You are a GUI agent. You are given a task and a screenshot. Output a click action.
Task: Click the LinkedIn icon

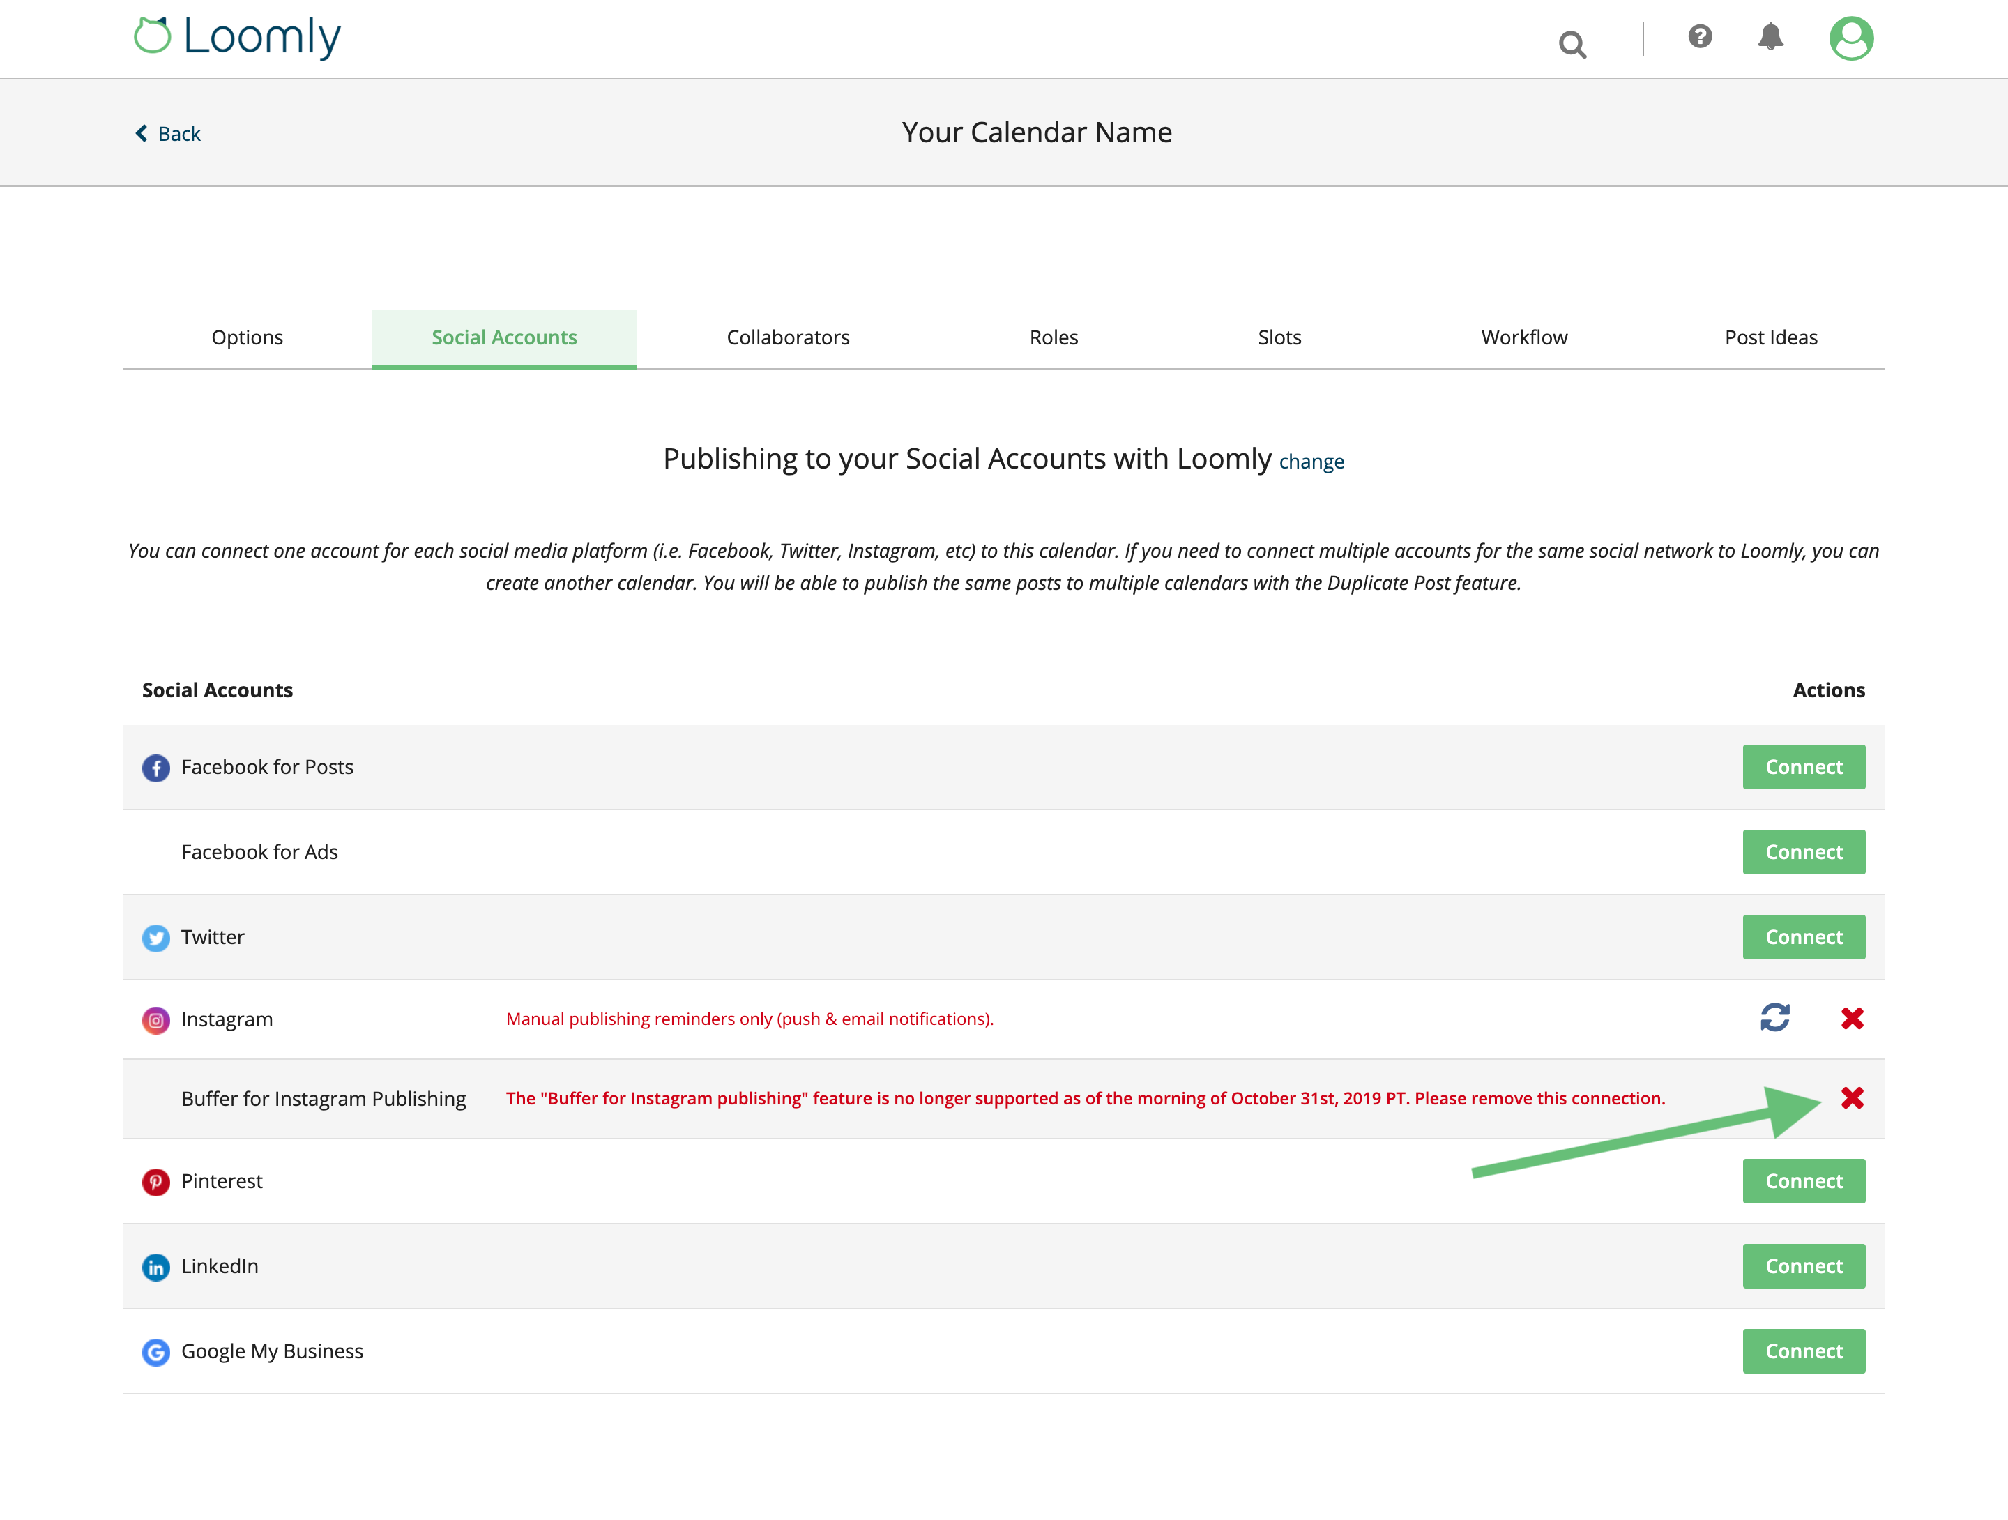pyautogui.click(x=156, y=1268)
